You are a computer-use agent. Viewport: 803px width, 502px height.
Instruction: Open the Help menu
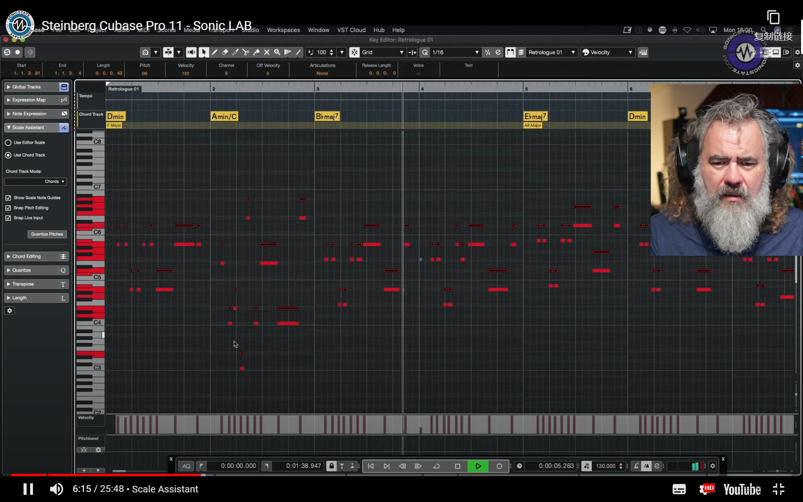click(x=399, y=30)
